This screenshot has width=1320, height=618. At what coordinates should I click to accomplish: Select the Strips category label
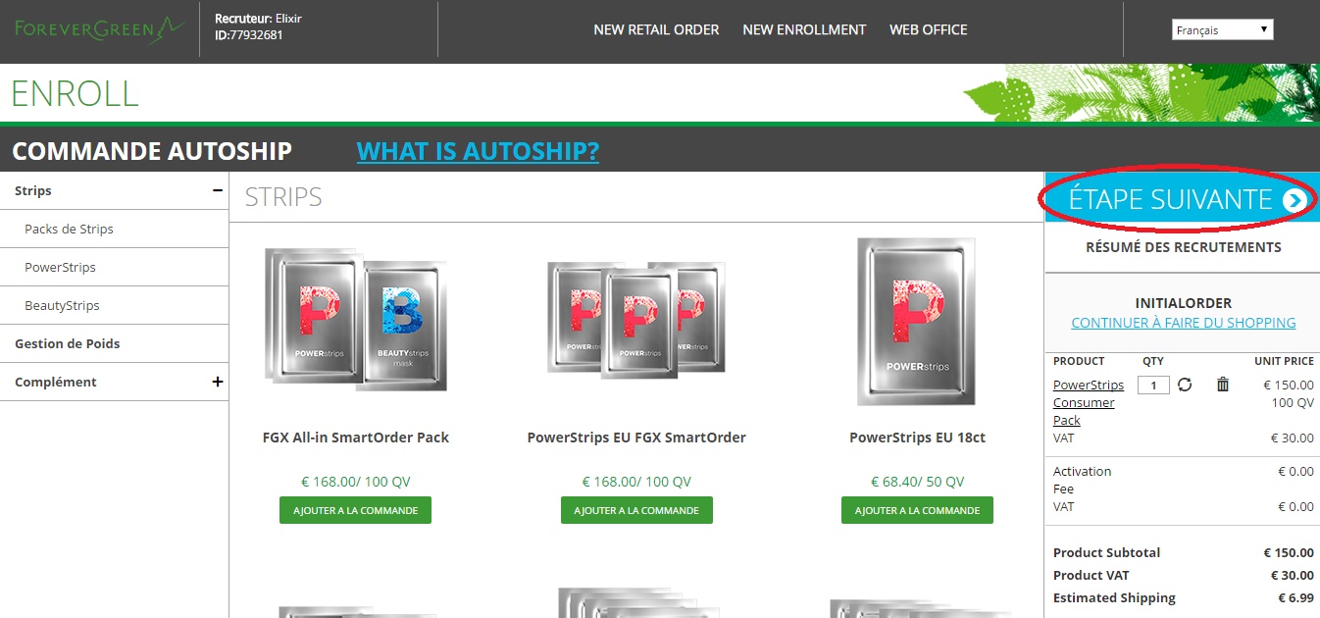click(33, 190)
